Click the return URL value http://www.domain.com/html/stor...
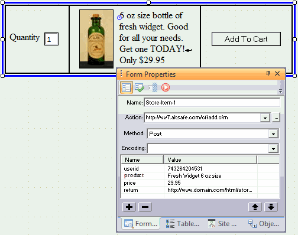 [210, 190]
